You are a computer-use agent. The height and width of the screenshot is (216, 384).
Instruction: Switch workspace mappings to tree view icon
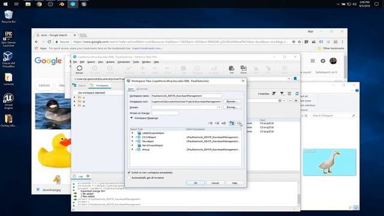[x=232, y=123]
